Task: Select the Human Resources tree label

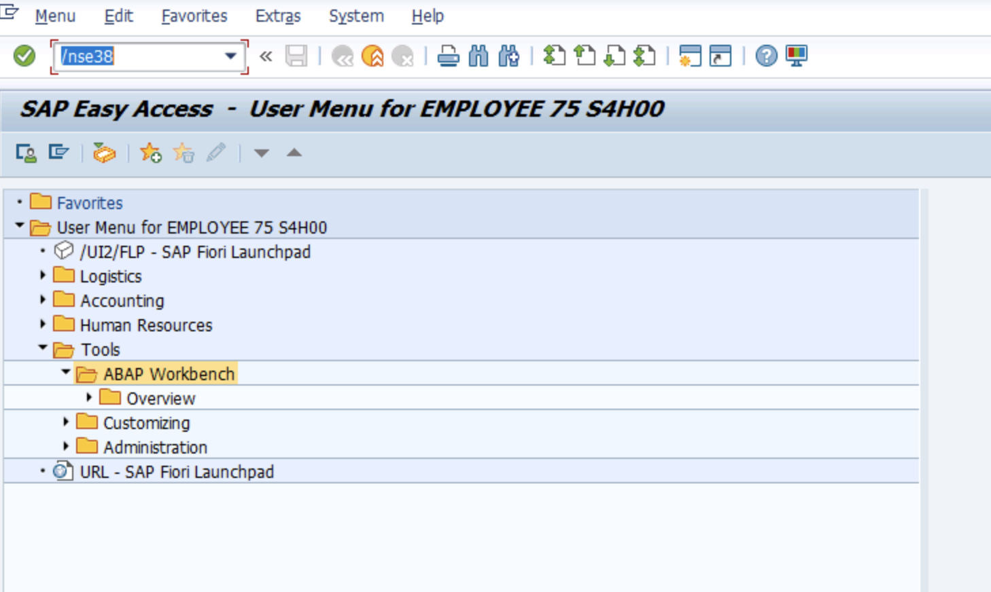Action: tap(146, 325)
